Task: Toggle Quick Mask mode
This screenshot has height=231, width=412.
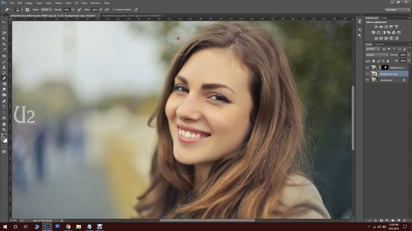Action: pos(4,146)
